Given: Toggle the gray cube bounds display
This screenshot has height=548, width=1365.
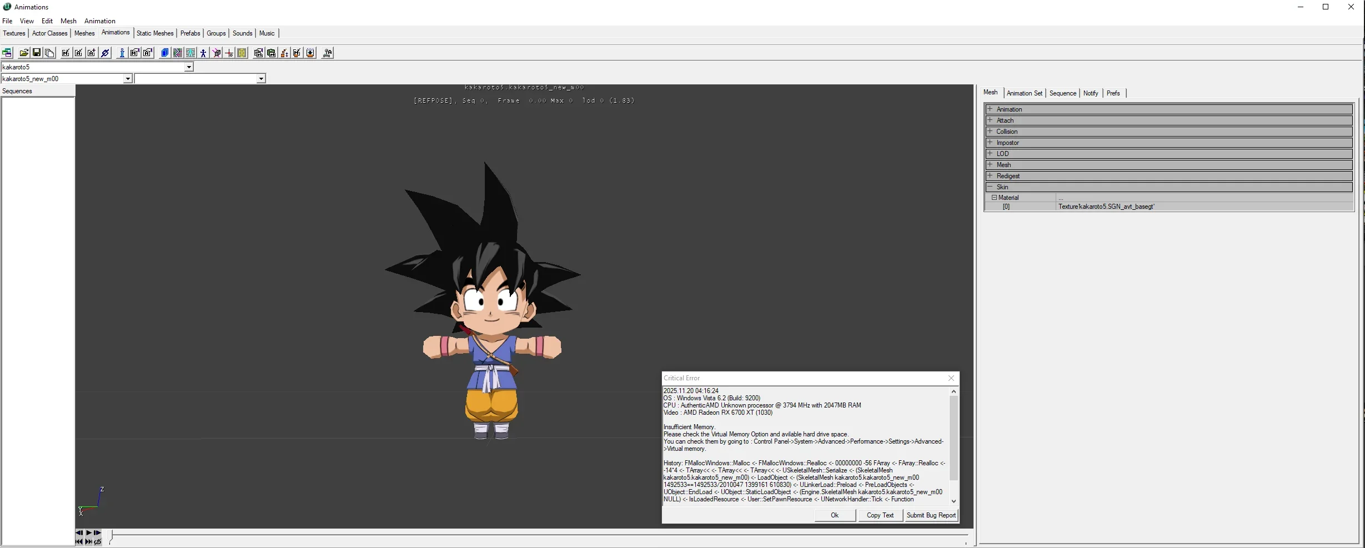Looking at the screenshot, I should tap(216, 53).
